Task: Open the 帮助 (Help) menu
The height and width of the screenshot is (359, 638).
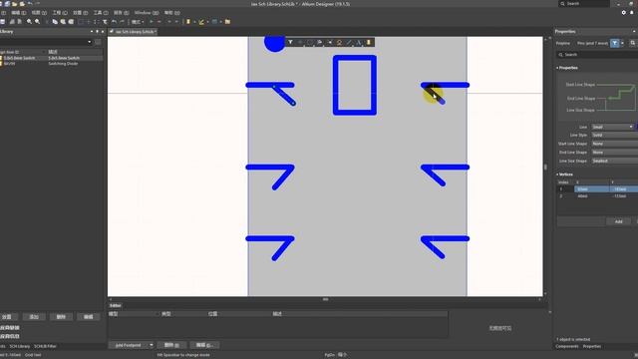Action: click(172, 13)
